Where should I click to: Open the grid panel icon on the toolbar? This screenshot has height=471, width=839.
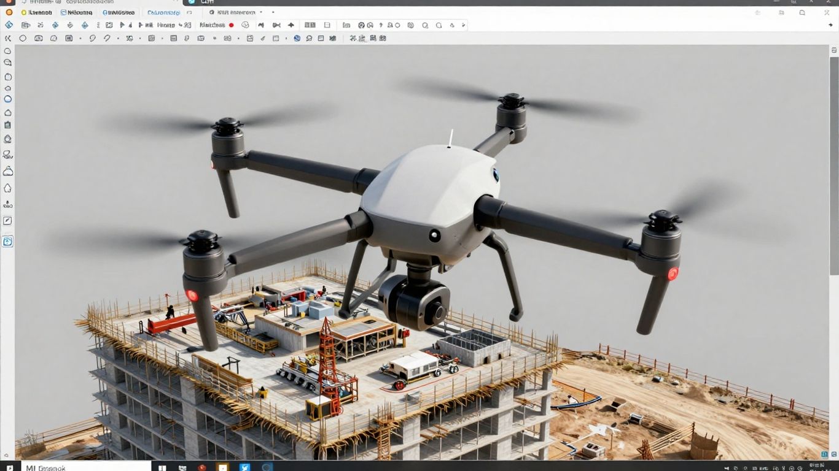coord(310,25)
